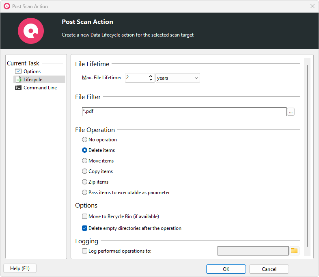Open Help (F1)
The image size is (319, 277).
pos(19,268)
